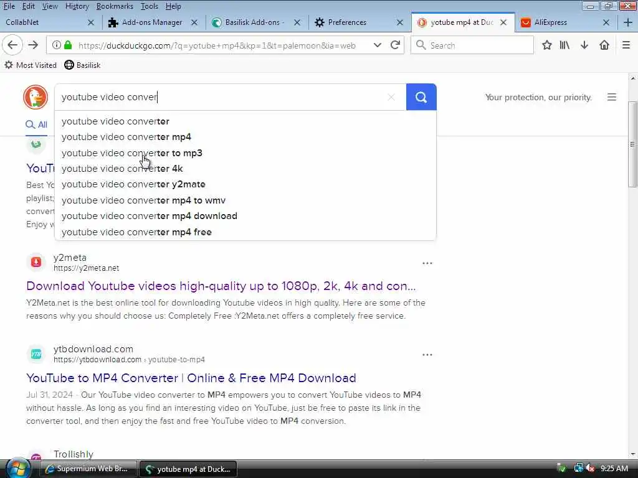The height and width of the screenshot is (478, 638).
Task: Switch to Supermium Web Browser taskbar button
Action: pyautogui.click(x=88, y=469)
